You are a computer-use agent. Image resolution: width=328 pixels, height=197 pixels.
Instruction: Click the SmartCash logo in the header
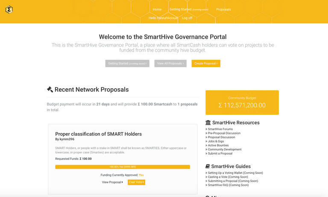pos(9,9)
